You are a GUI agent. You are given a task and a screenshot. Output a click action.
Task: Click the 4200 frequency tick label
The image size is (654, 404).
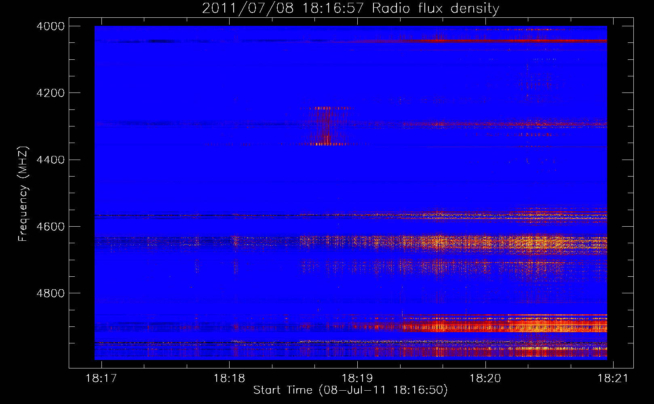click(x=51, y=93)
